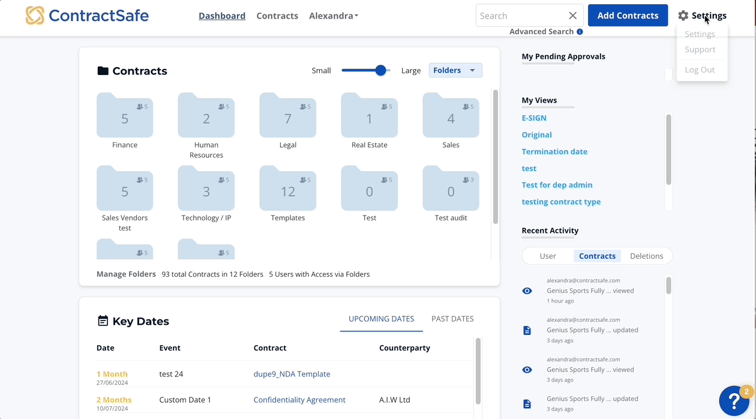This screenshot has width=756, height=419.
Task: Click the calendar icon beside Key Dates
Action: (103, 321)
